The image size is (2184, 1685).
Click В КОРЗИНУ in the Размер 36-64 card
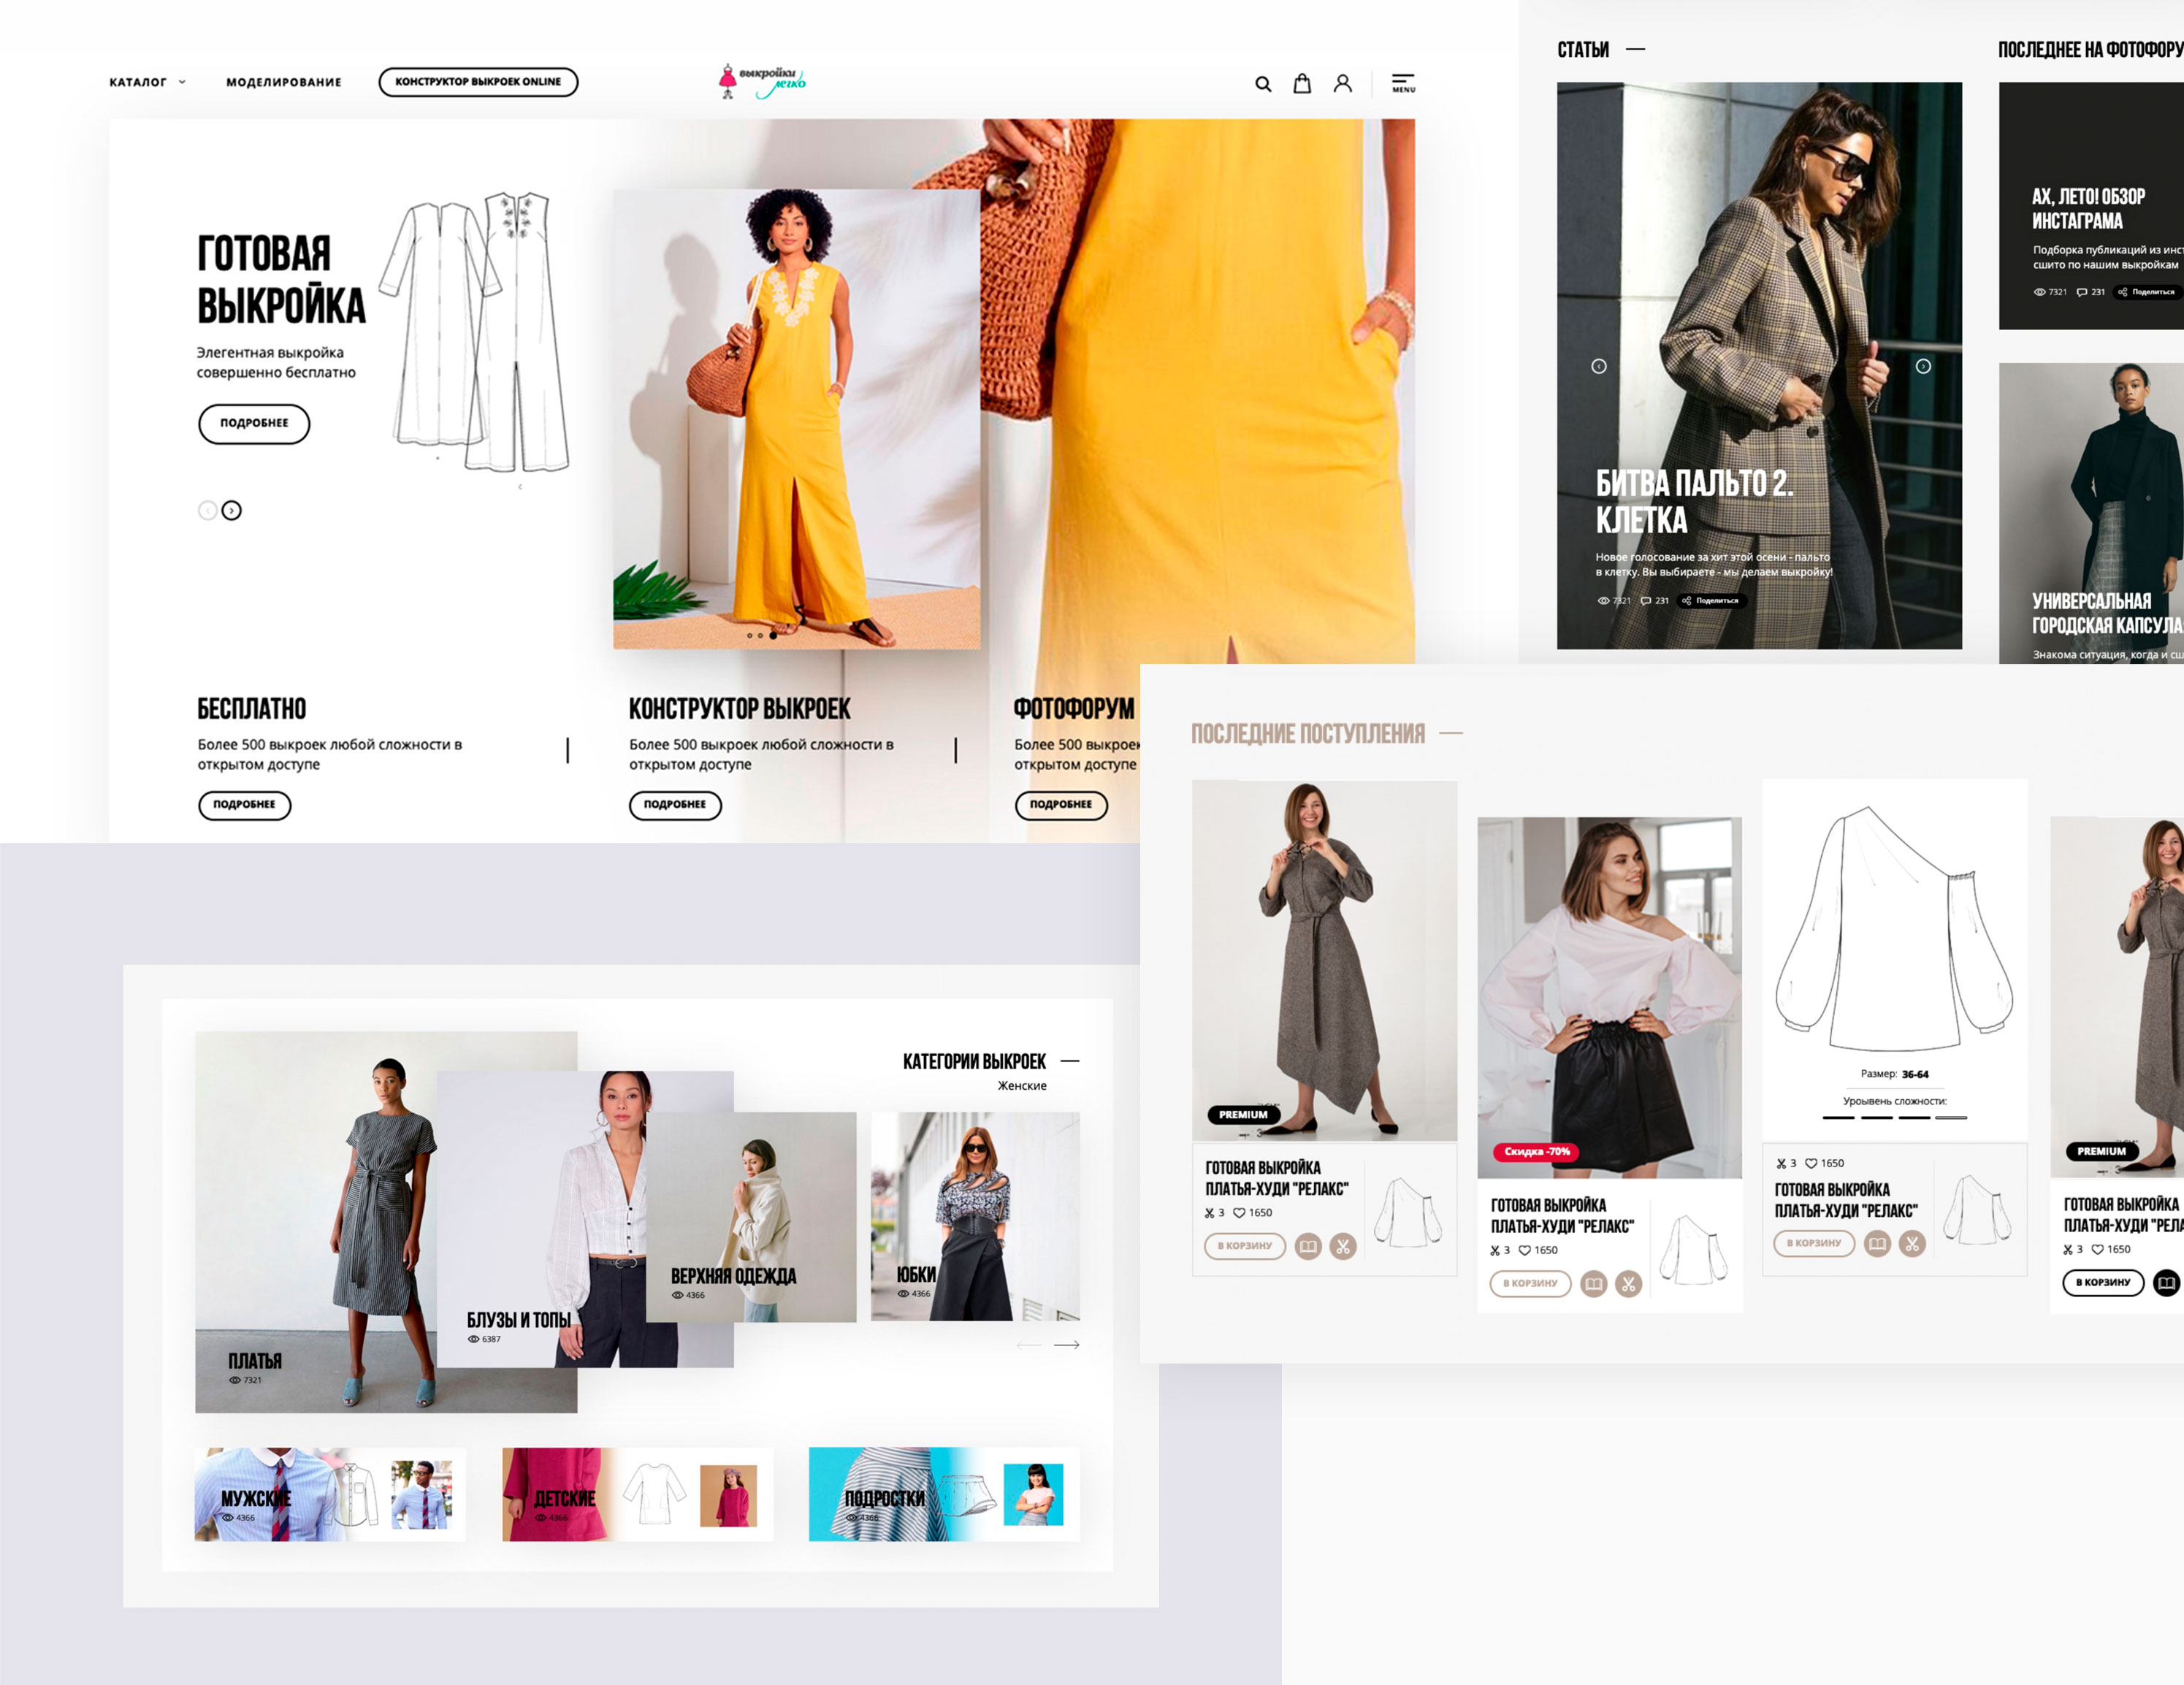tap(1814, 1243)
